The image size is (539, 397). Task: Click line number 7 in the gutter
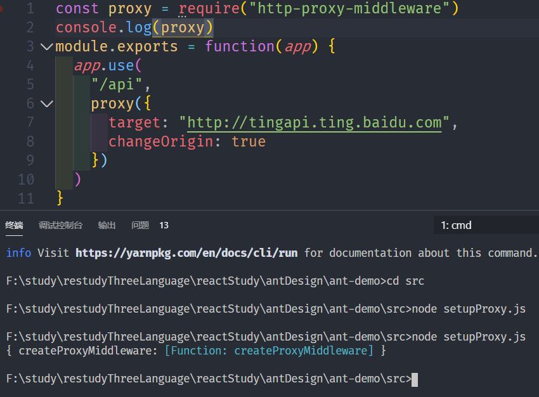(x=30, y=122)
